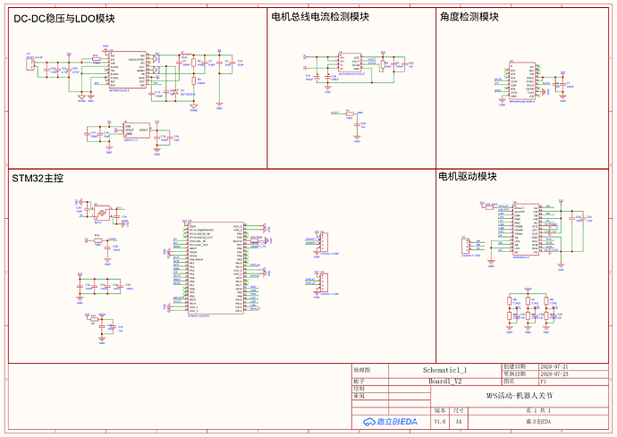Select the crystal oscillator symbol
This screenshot has height=437, width=617.
coord(102,213)
